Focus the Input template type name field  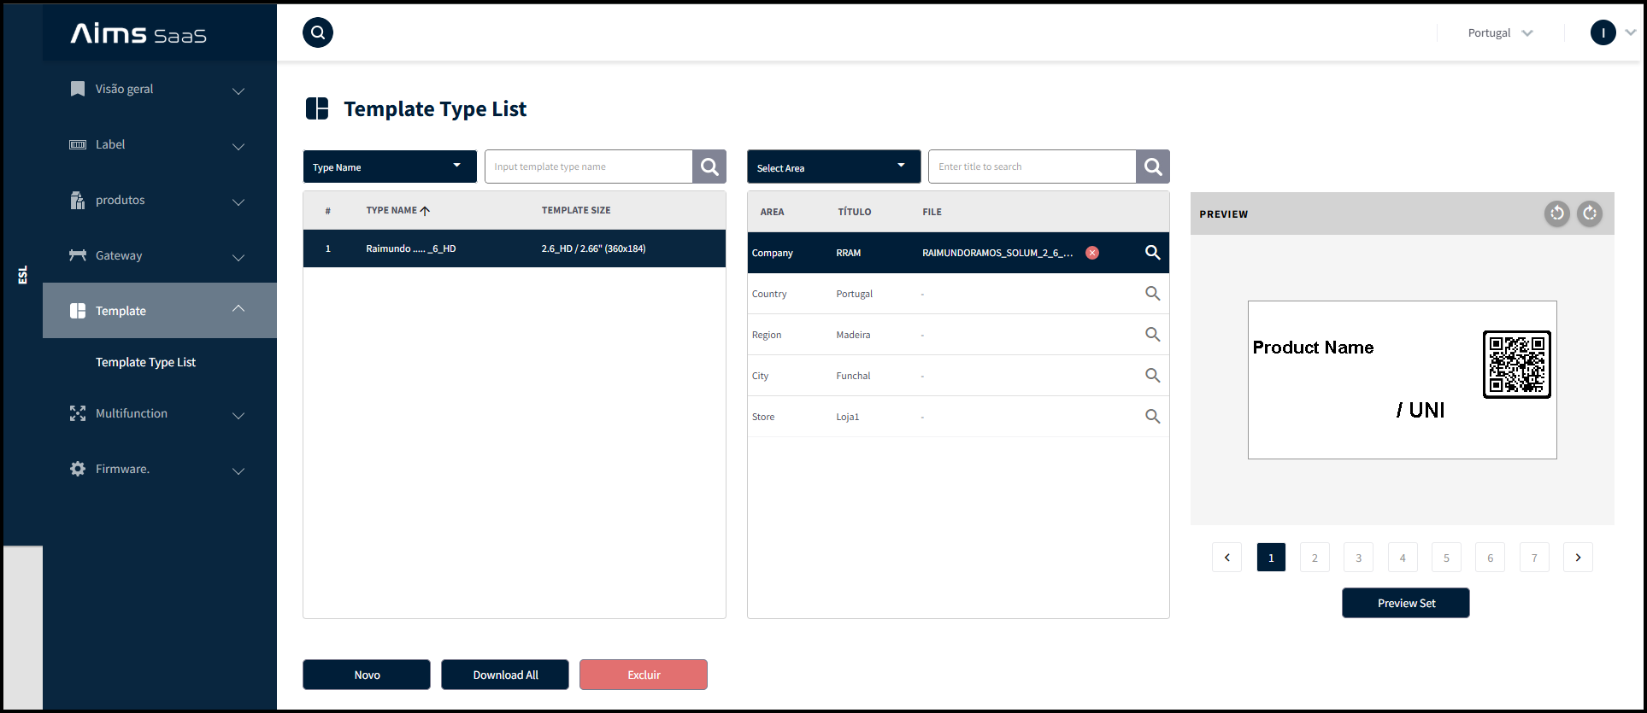click(x=588, y=167)
